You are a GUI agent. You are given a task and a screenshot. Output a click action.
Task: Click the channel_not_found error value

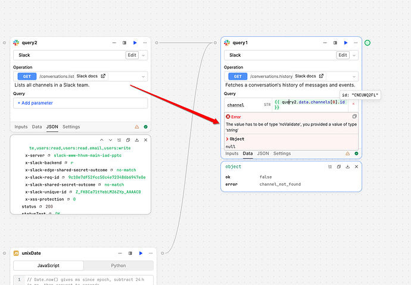coord(280,184)
